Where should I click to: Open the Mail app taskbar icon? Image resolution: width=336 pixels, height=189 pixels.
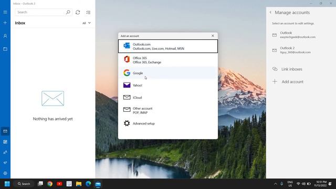[x=98, y=184]
